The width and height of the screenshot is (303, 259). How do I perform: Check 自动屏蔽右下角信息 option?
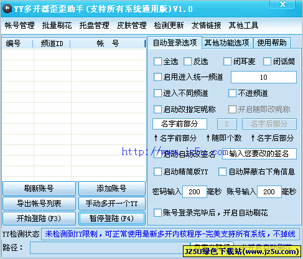click(x=222, y=172)
